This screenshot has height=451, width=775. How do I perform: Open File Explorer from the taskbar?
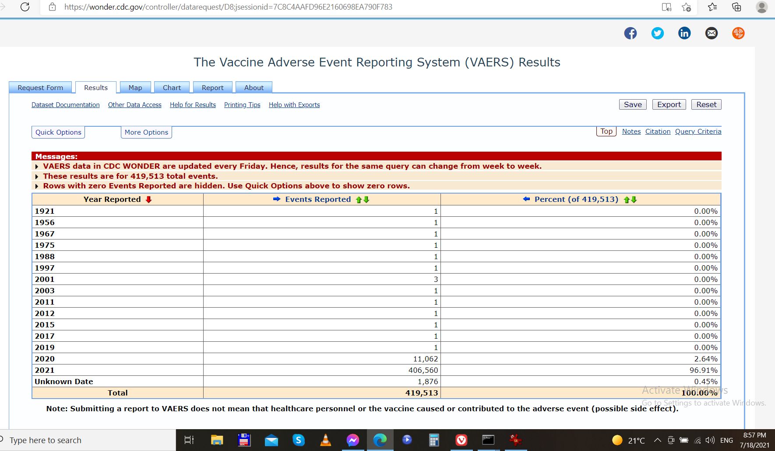[217, 440]
